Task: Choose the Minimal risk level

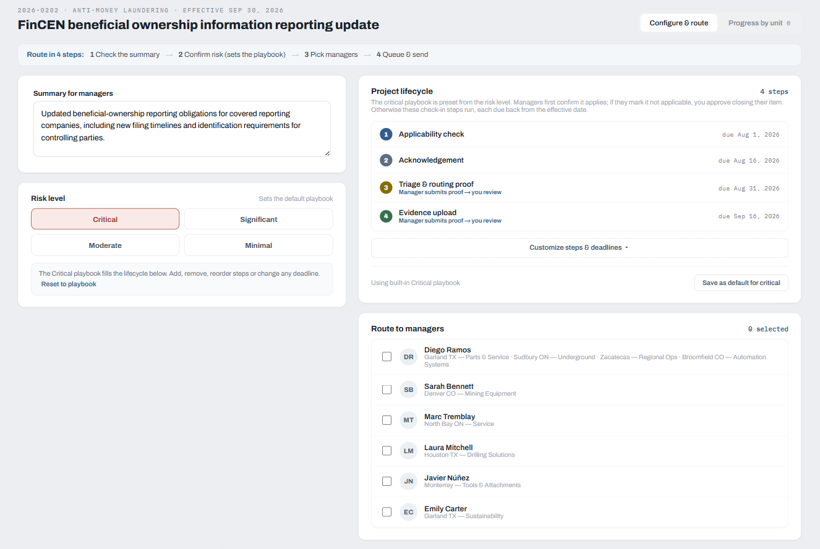Action: tap(258, 245)
